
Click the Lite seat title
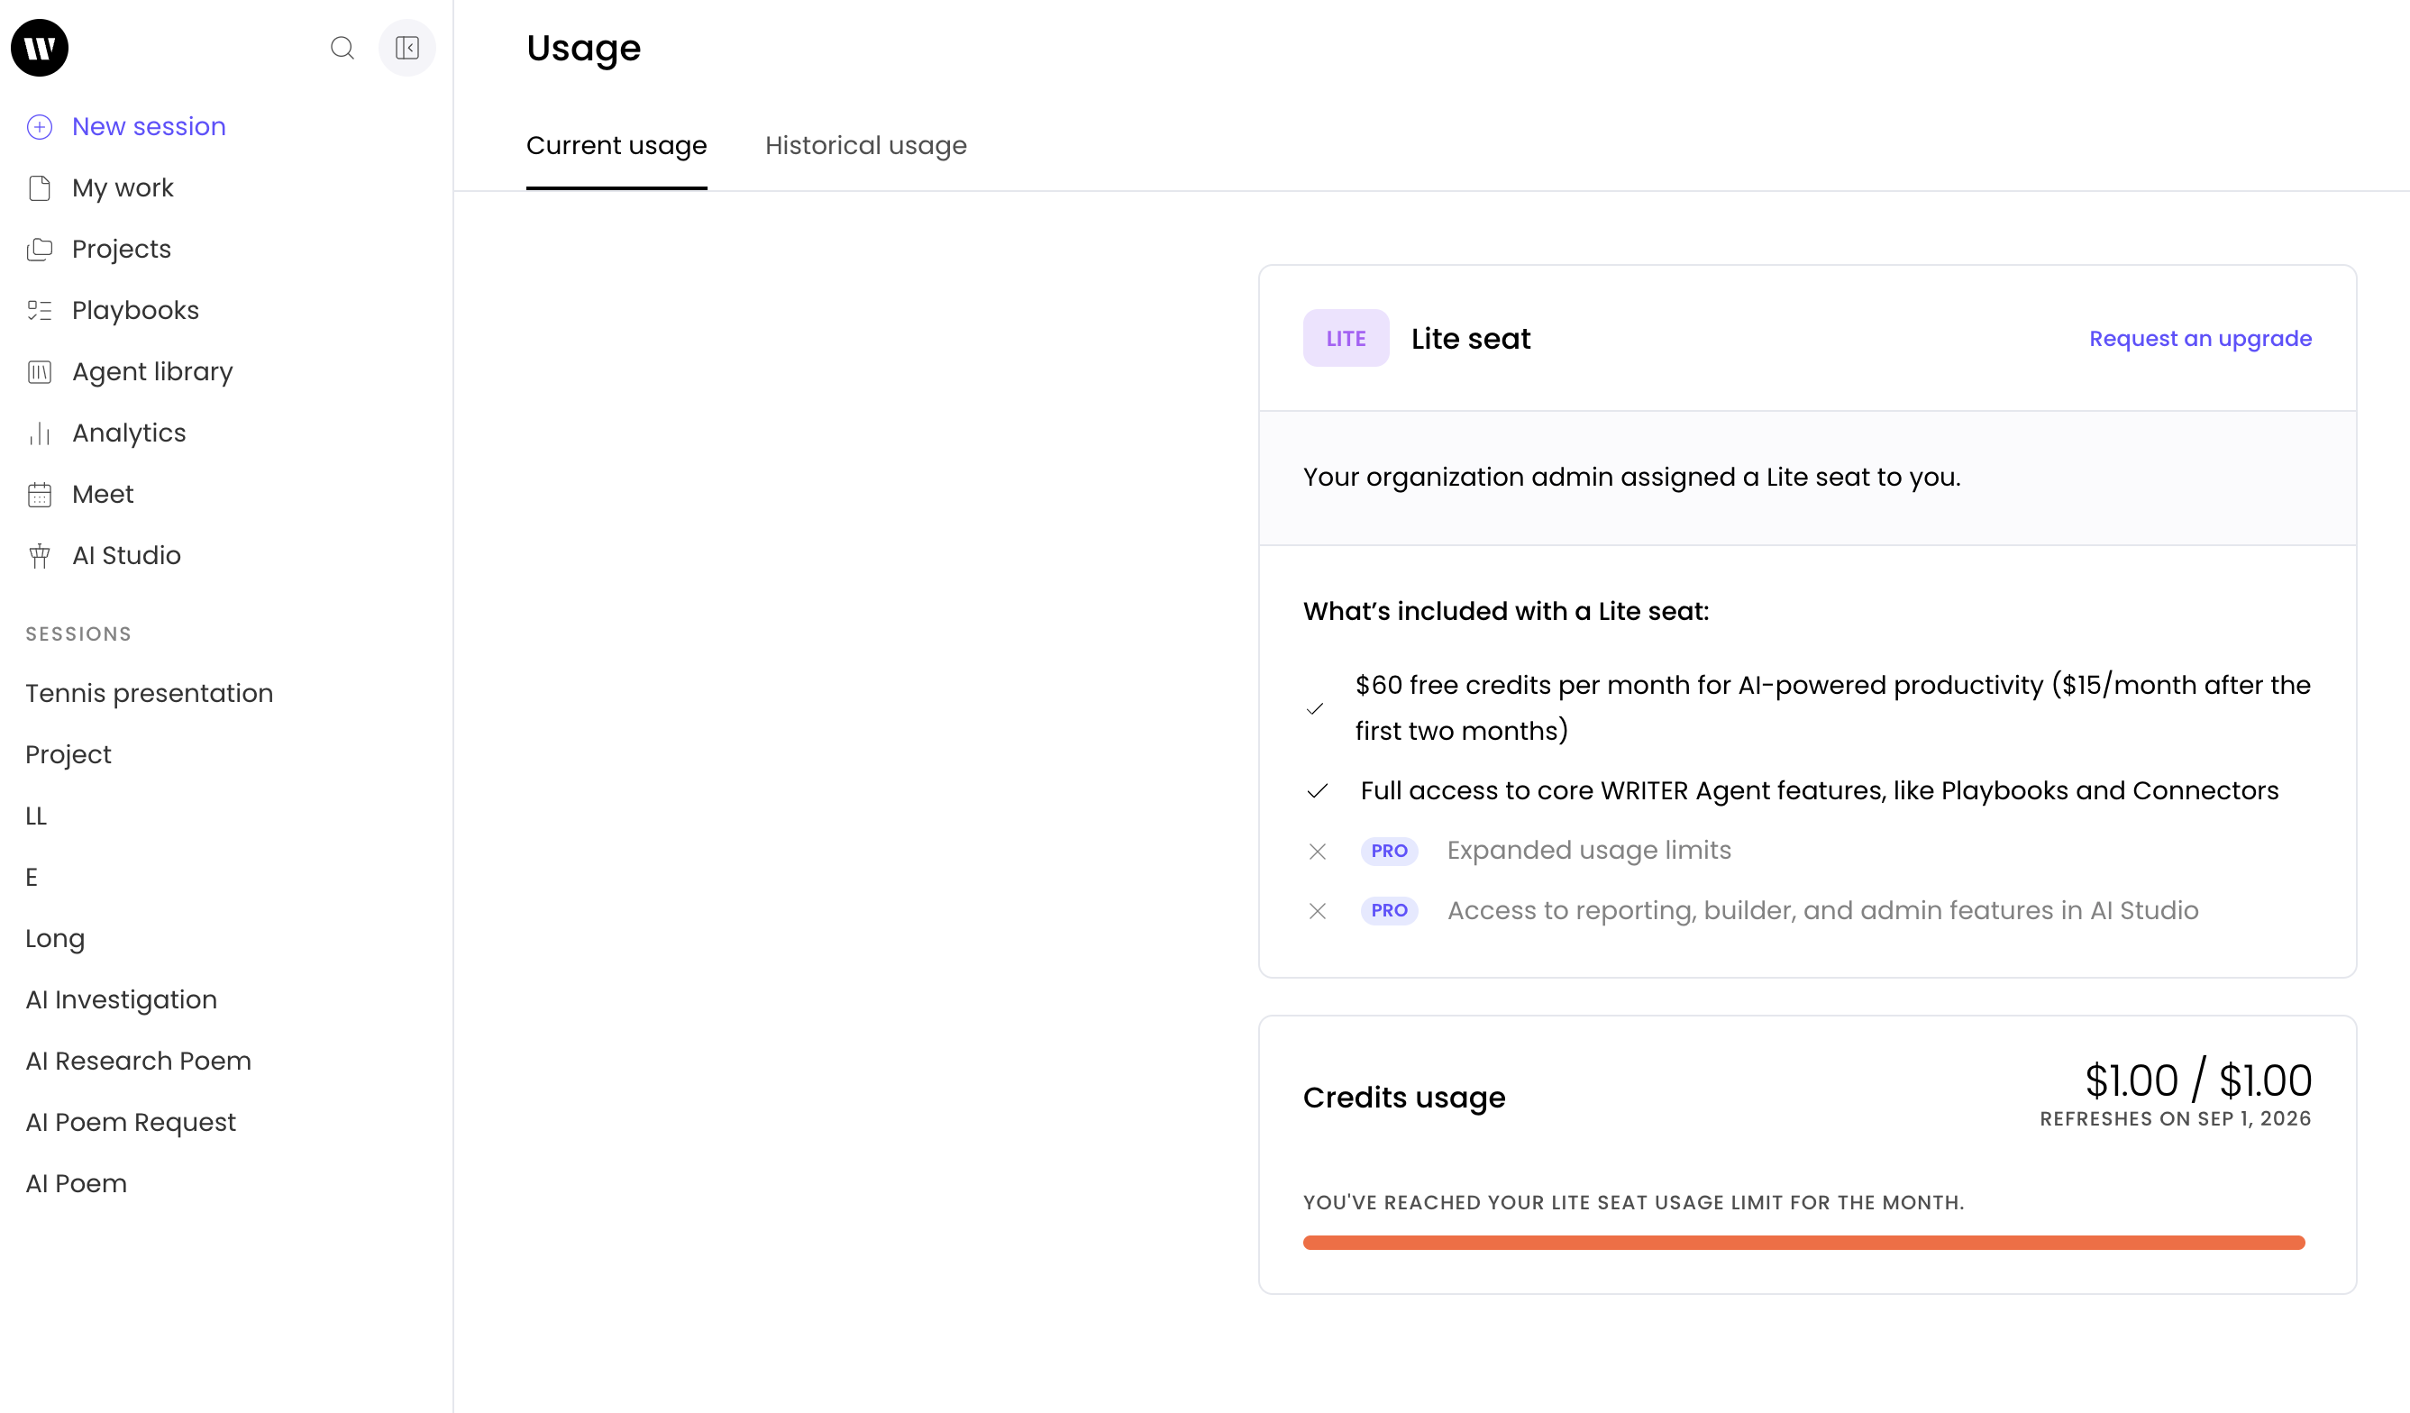pyautogui.click(x=1471, y=339)
